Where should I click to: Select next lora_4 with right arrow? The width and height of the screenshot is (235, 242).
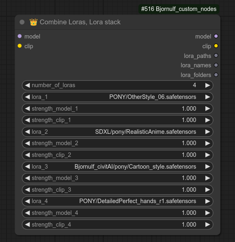208,201
